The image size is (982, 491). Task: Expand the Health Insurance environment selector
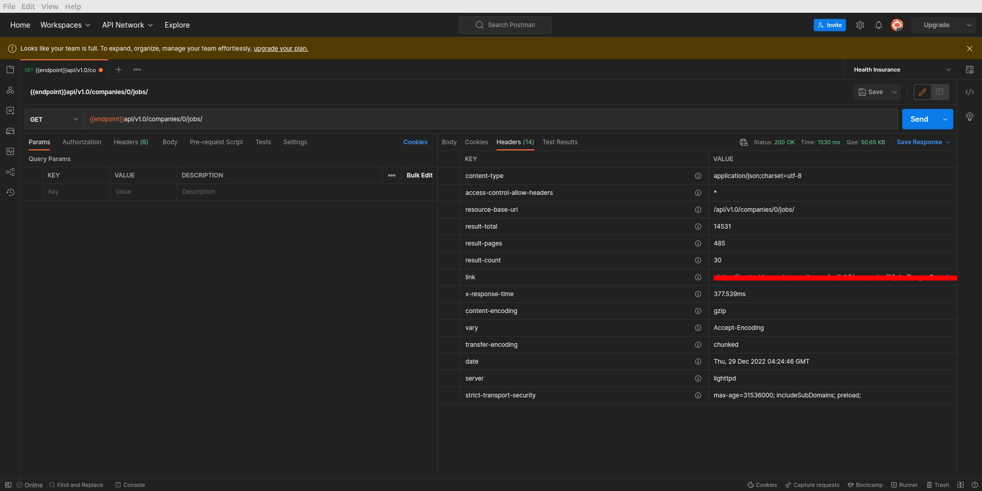point(903,70)
